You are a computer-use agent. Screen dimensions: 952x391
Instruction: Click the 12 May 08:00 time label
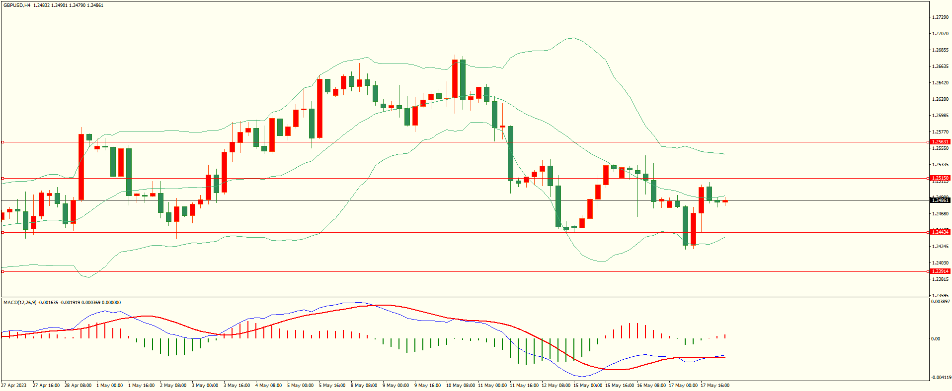coord(556,386)
